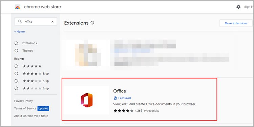The width and height of the screenshot is (254, 127).
Task: Select the three stars & up filter
Action: [x=16, y=81]
